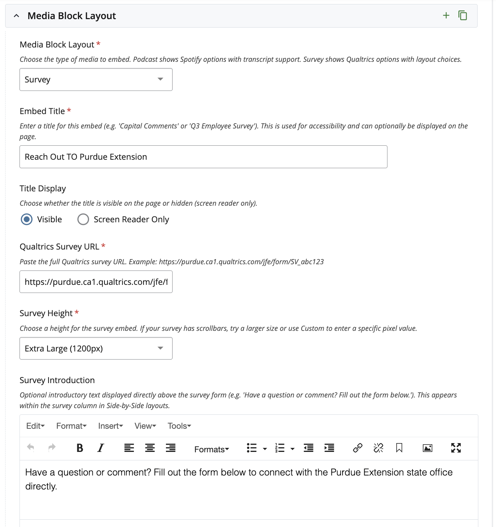This screenshot has height=527, width=496.
Task: Open the Tools menu in the editor
Action: pyautogui.click(x=178, y=426)
